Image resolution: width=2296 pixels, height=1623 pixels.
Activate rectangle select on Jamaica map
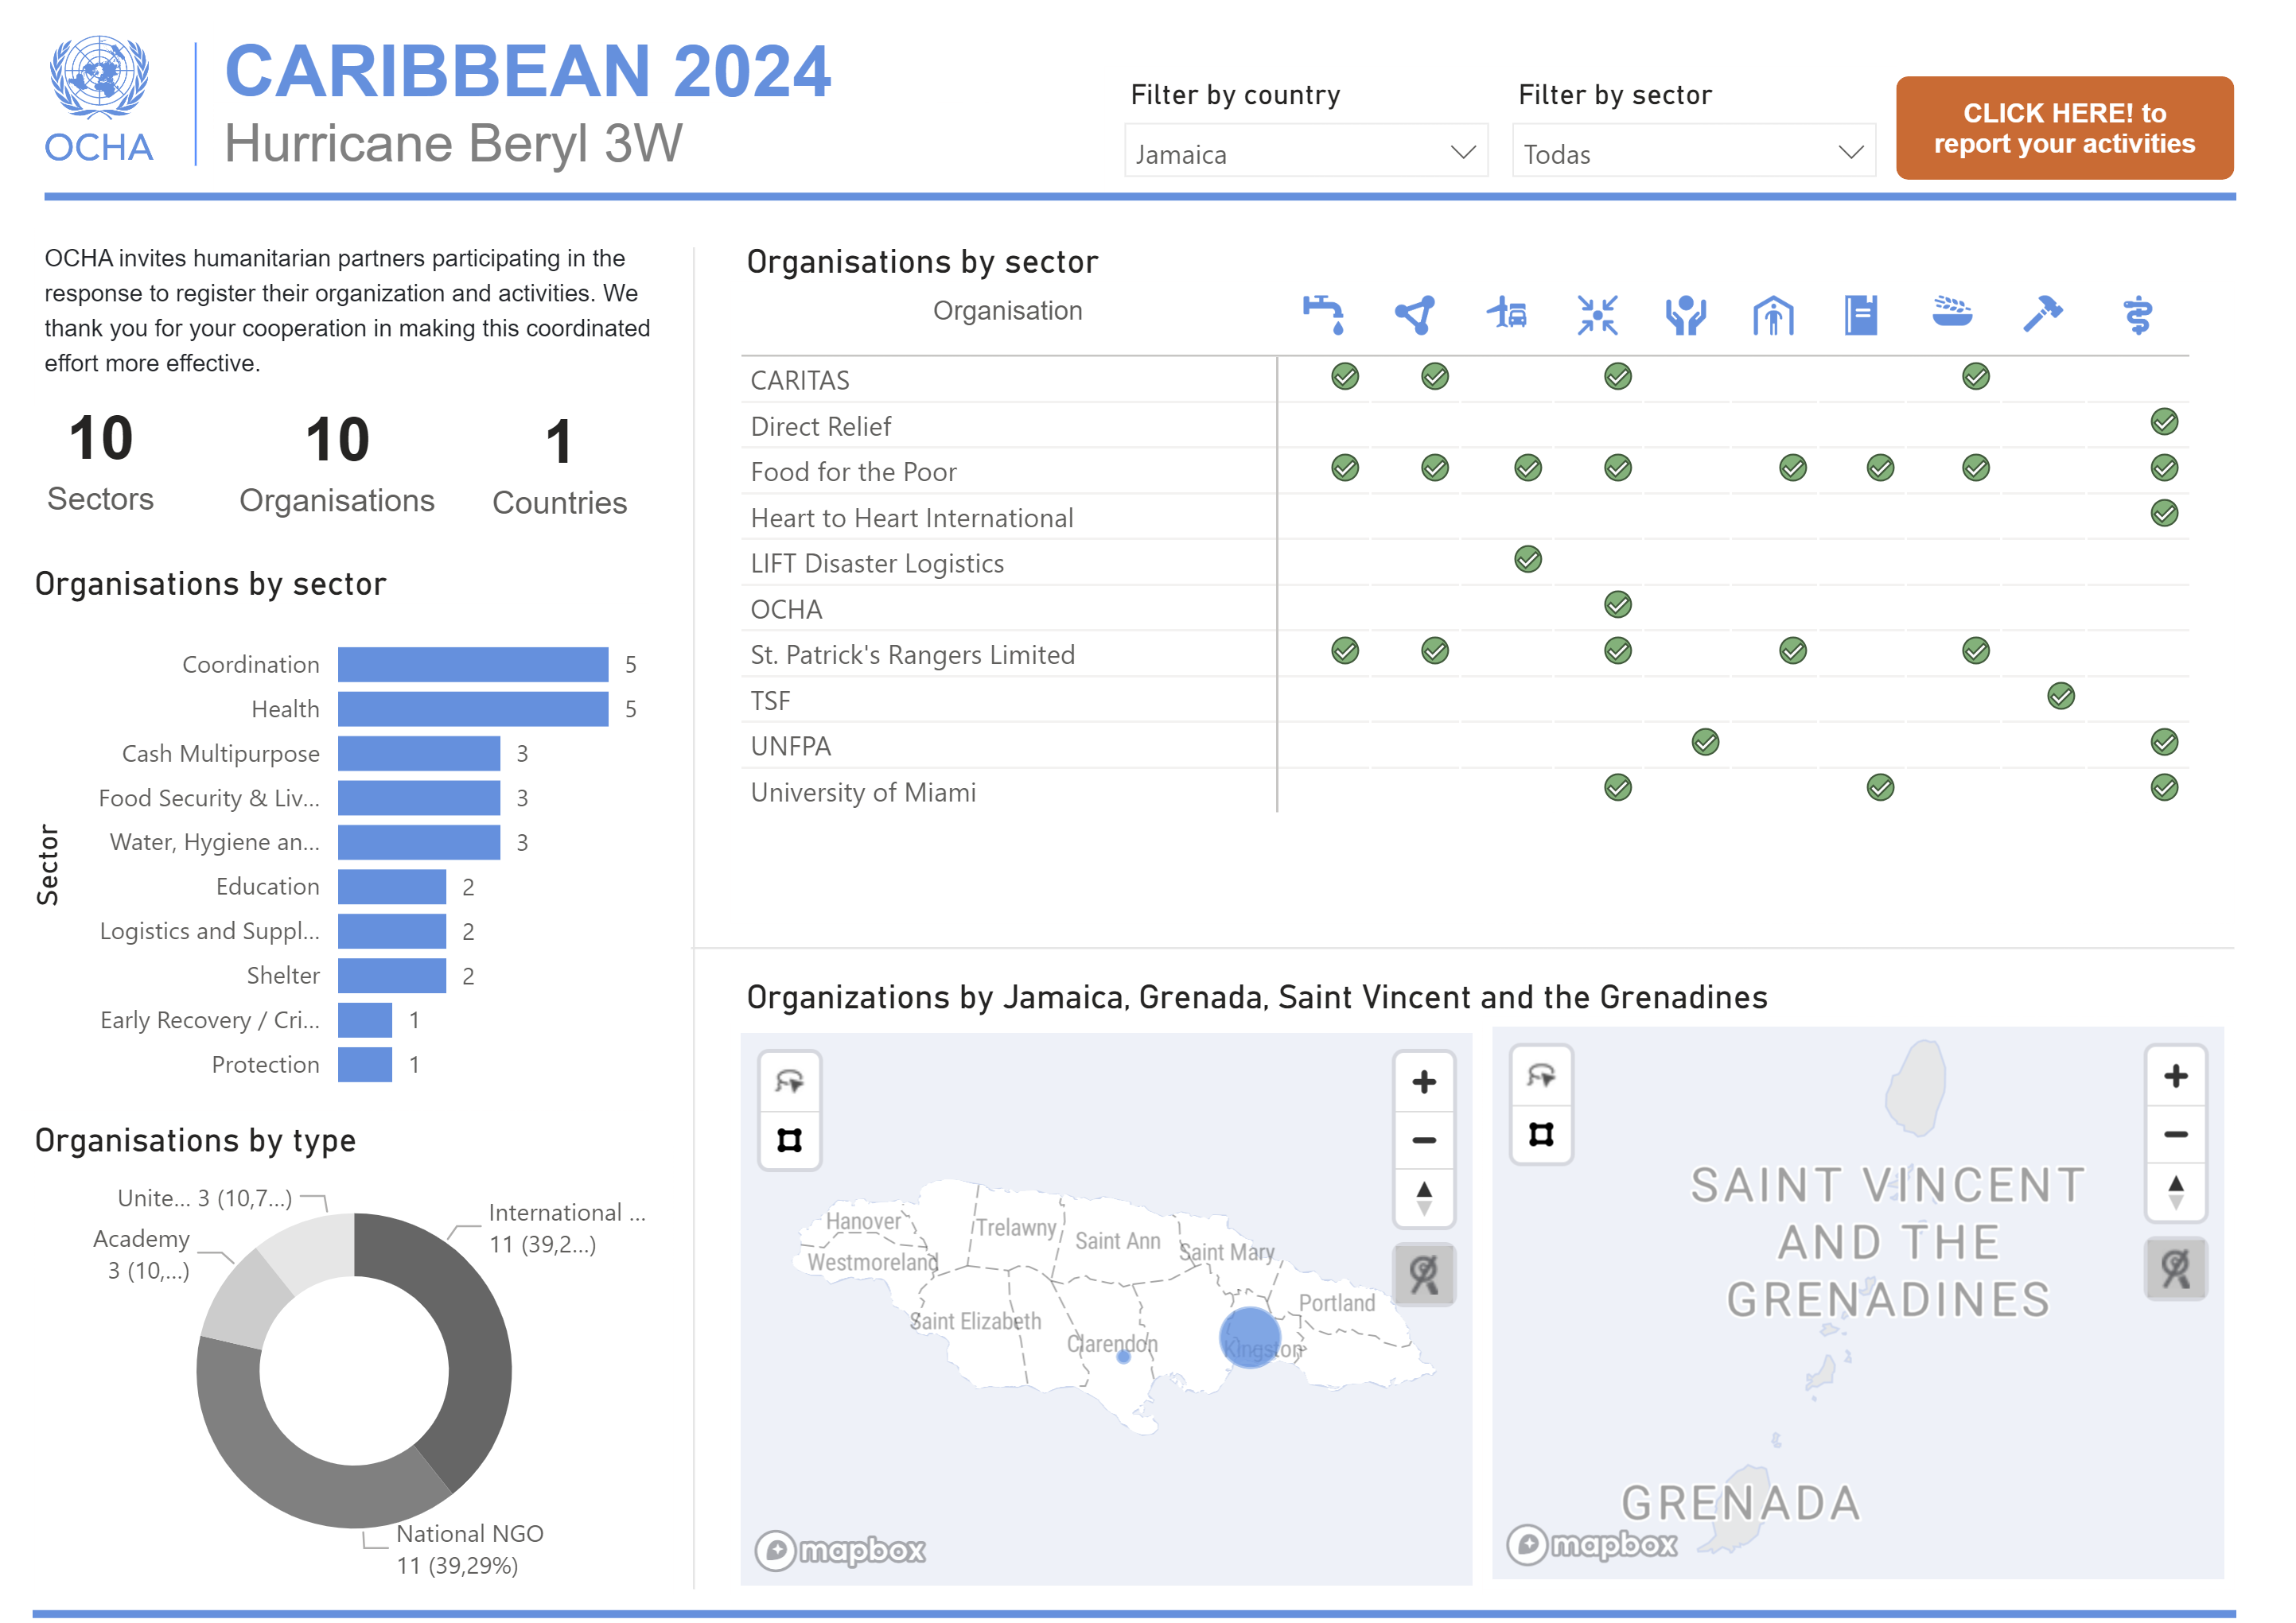click(x=789, y=1140)
